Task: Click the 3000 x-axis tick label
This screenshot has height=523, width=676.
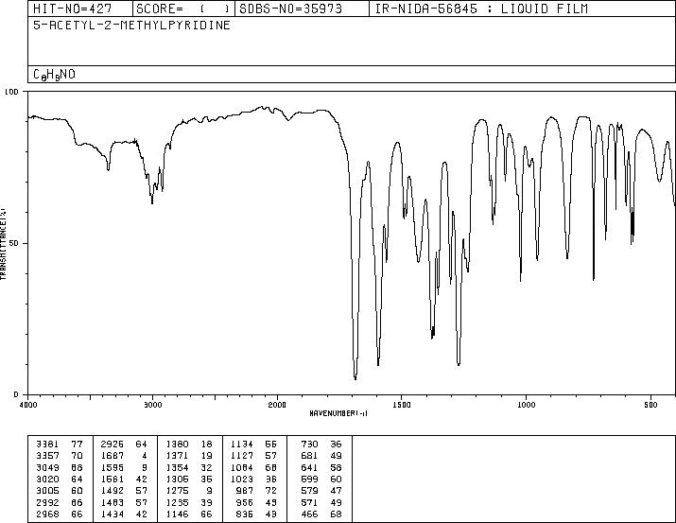Action: pyautogui.click(x=152, y=405)
